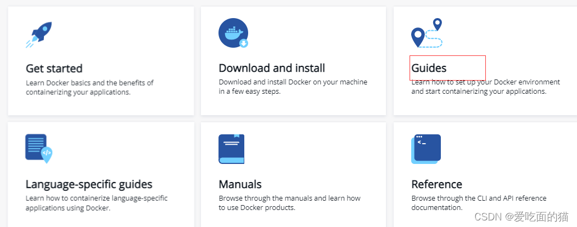
Task: Open the Guides heading
Action: pos(429,68)
